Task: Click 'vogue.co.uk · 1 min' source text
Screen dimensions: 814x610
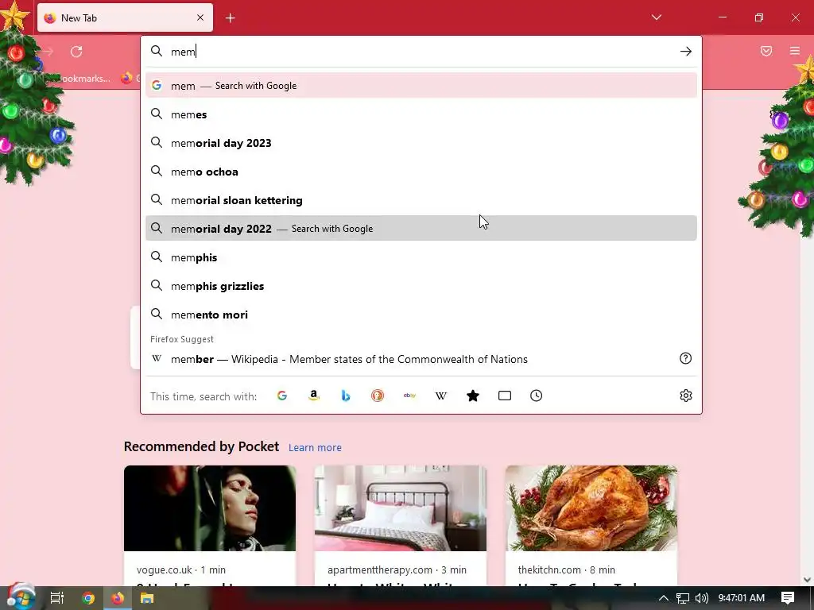Action: pos(181,569)
